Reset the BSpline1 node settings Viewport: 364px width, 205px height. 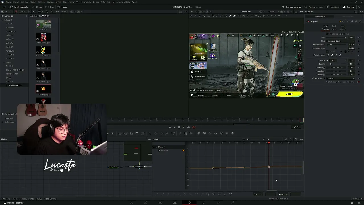(x=359, y=22)
